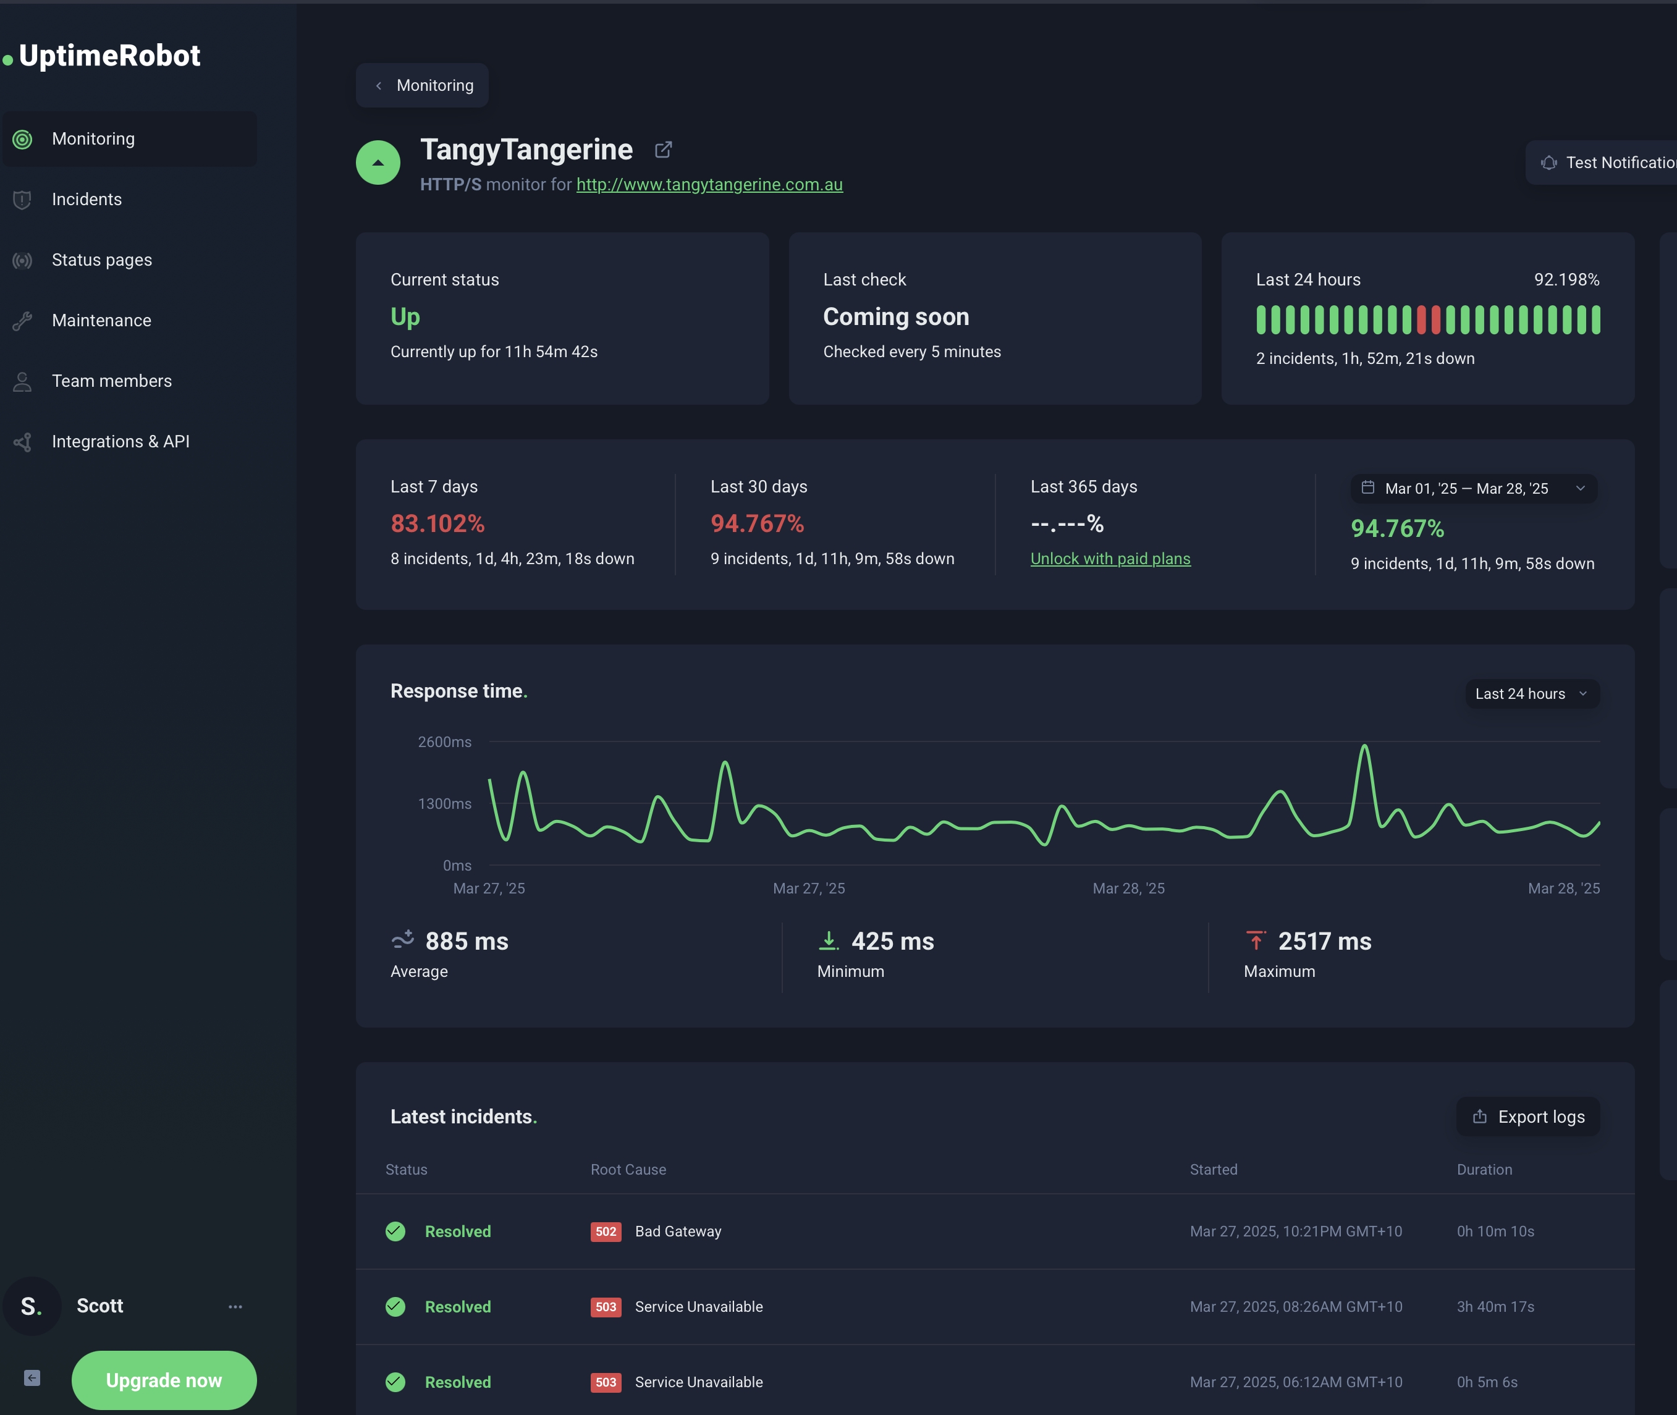
Task: Select Monitoring in the sidebar
Action: 130,139
